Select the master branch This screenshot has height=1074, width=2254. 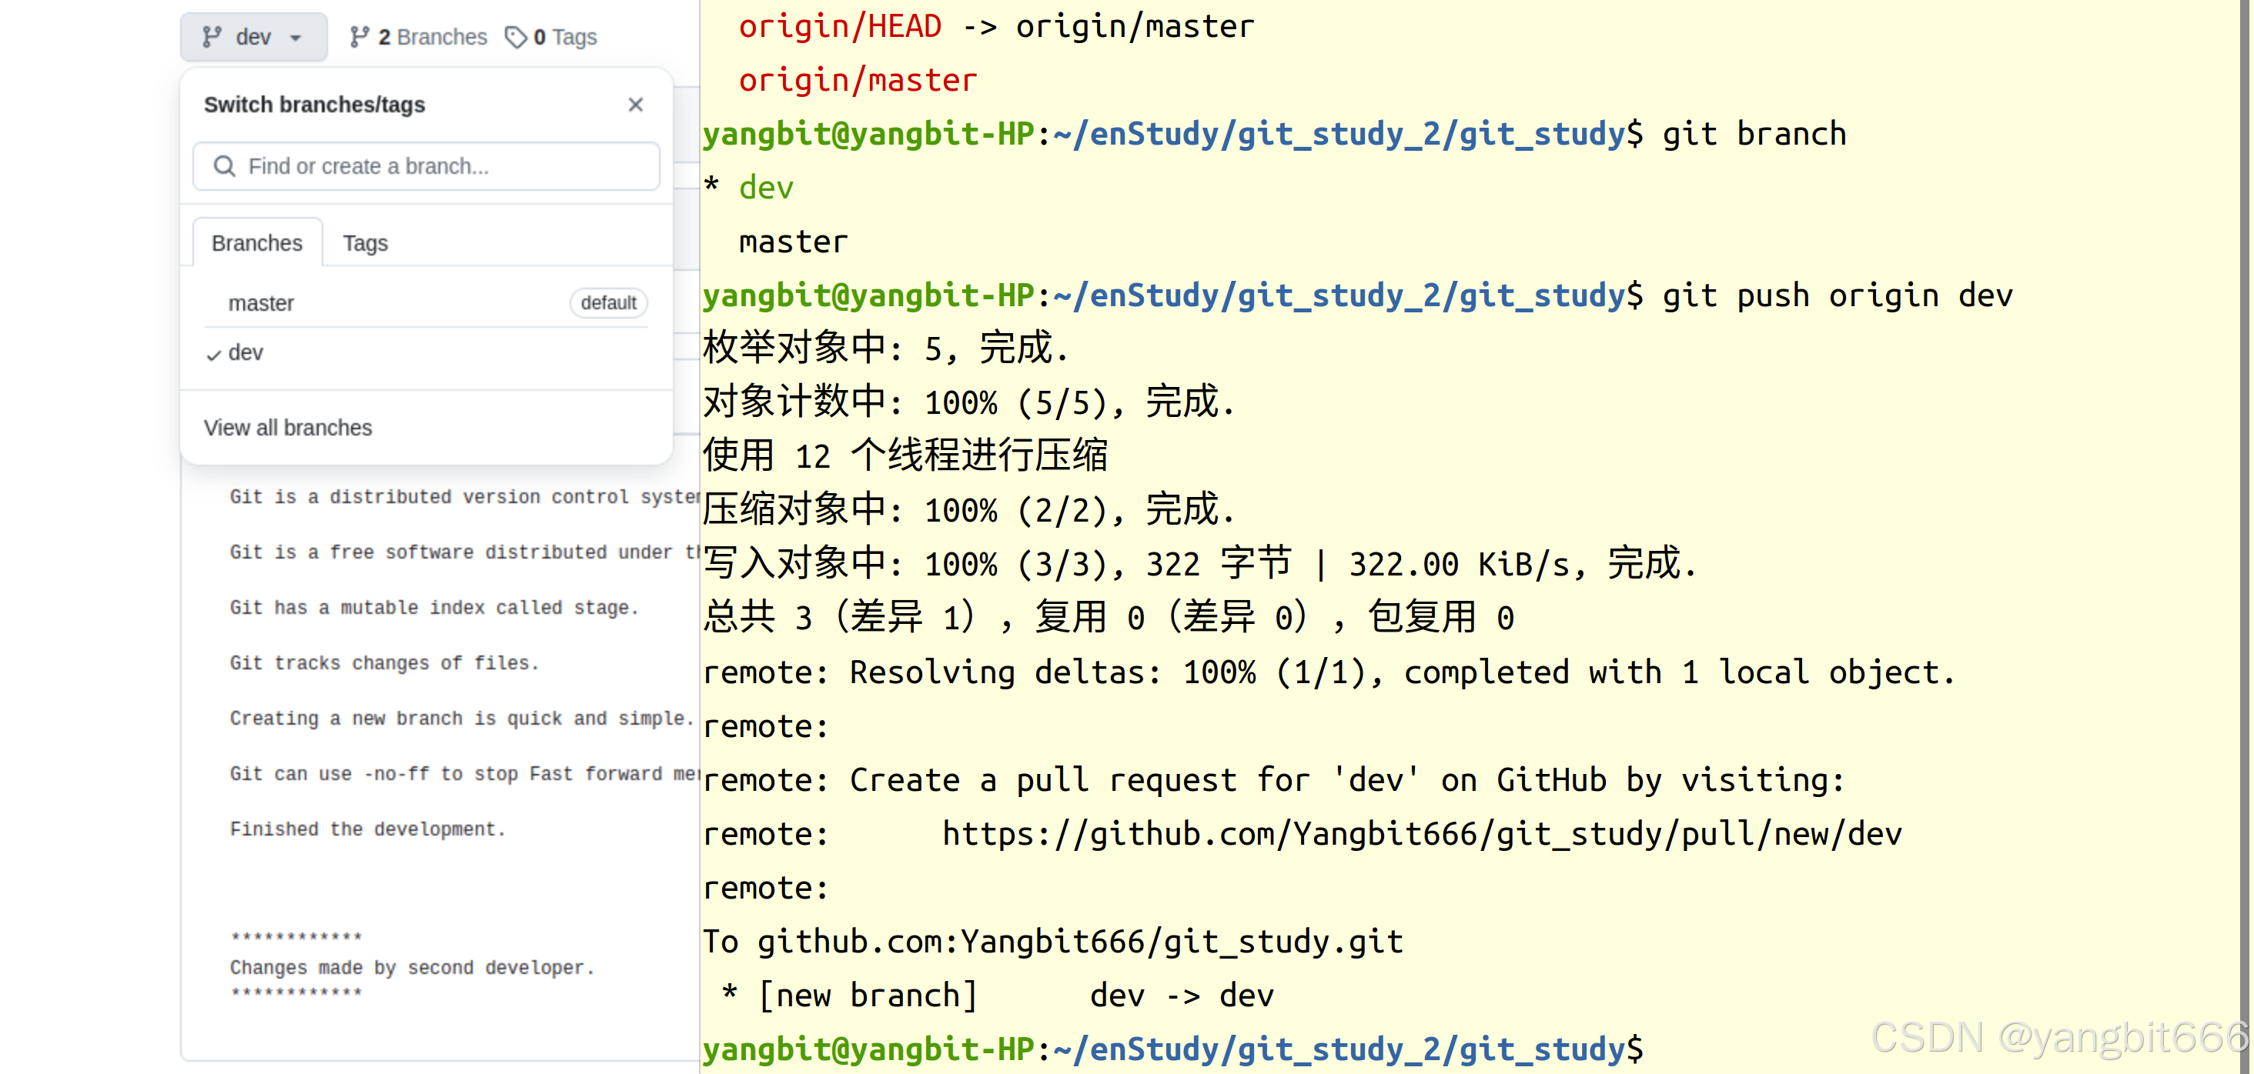(x=261, y=303)
